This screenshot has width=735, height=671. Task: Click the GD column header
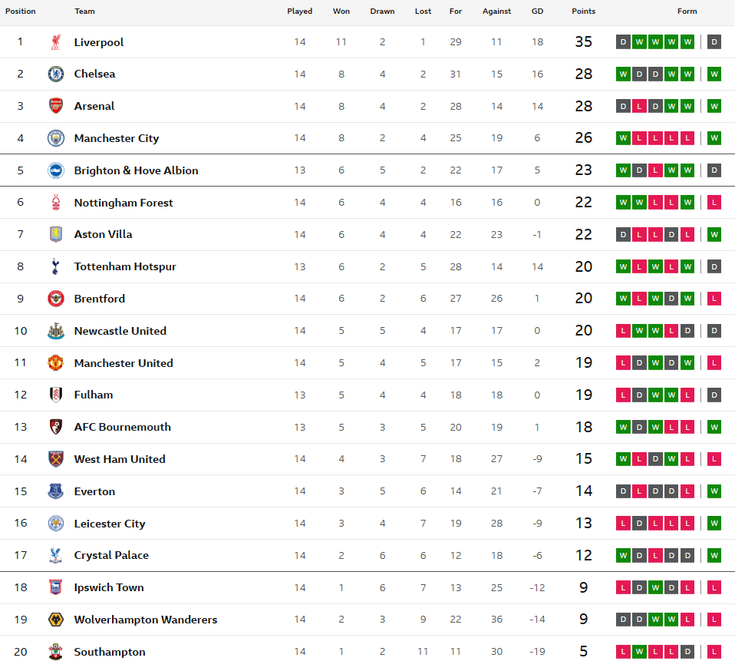pyautogui.click(x=537, y=12)
